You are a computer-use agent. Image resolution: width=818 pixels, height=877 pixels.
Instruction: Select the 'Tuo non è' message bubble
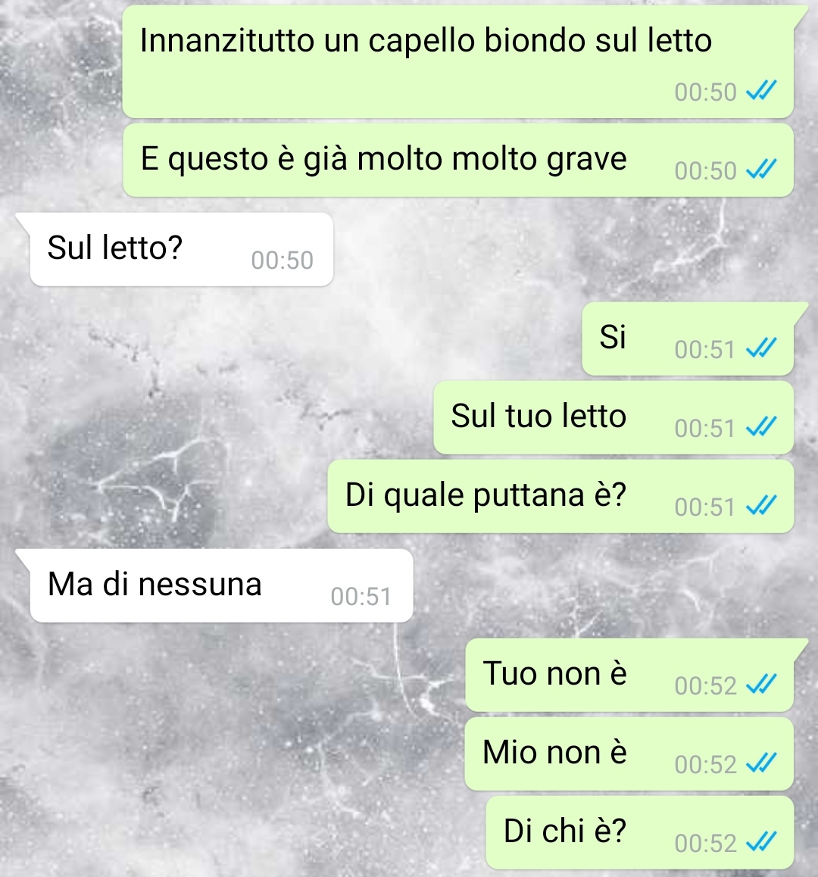629,675
